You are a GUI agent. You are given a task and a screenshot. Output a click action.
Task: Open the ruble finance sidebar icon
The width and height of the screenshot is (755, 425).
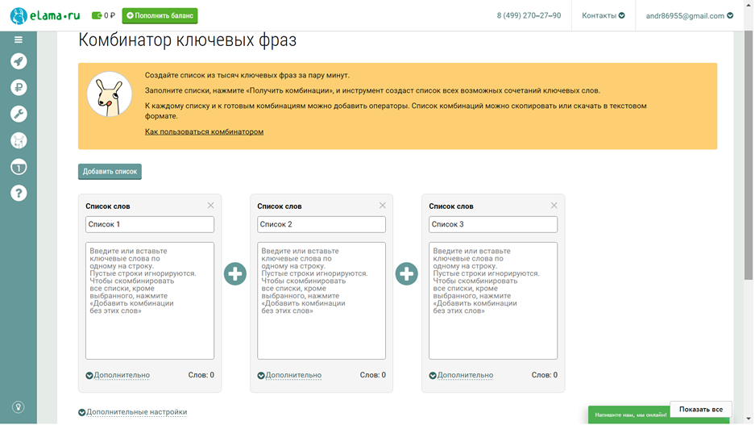click(x=19, y=88)
